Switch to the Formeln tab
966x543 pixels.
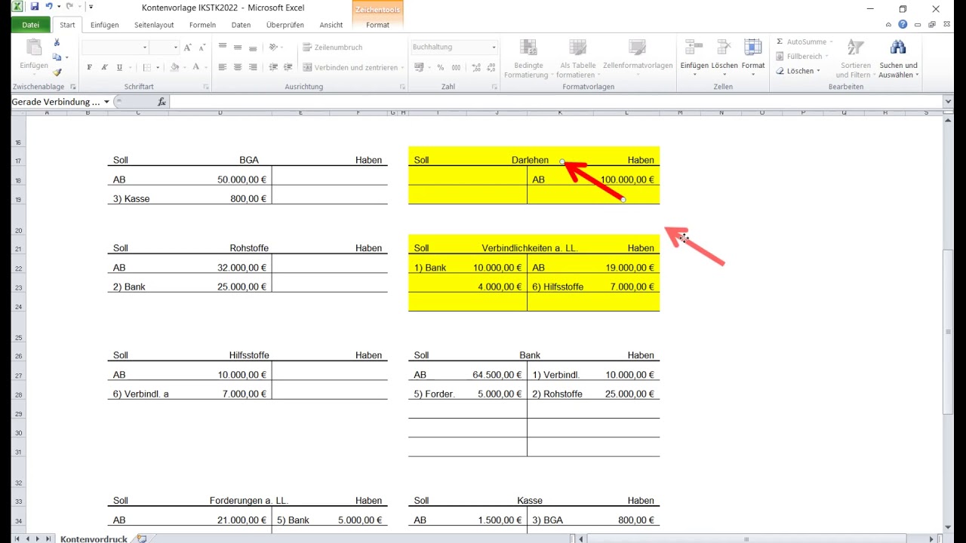[x=202, y=25]
